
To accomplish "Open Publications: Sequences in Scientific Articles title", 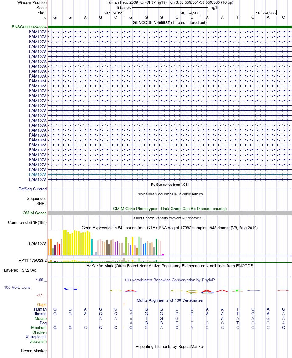I will [170, 194].
